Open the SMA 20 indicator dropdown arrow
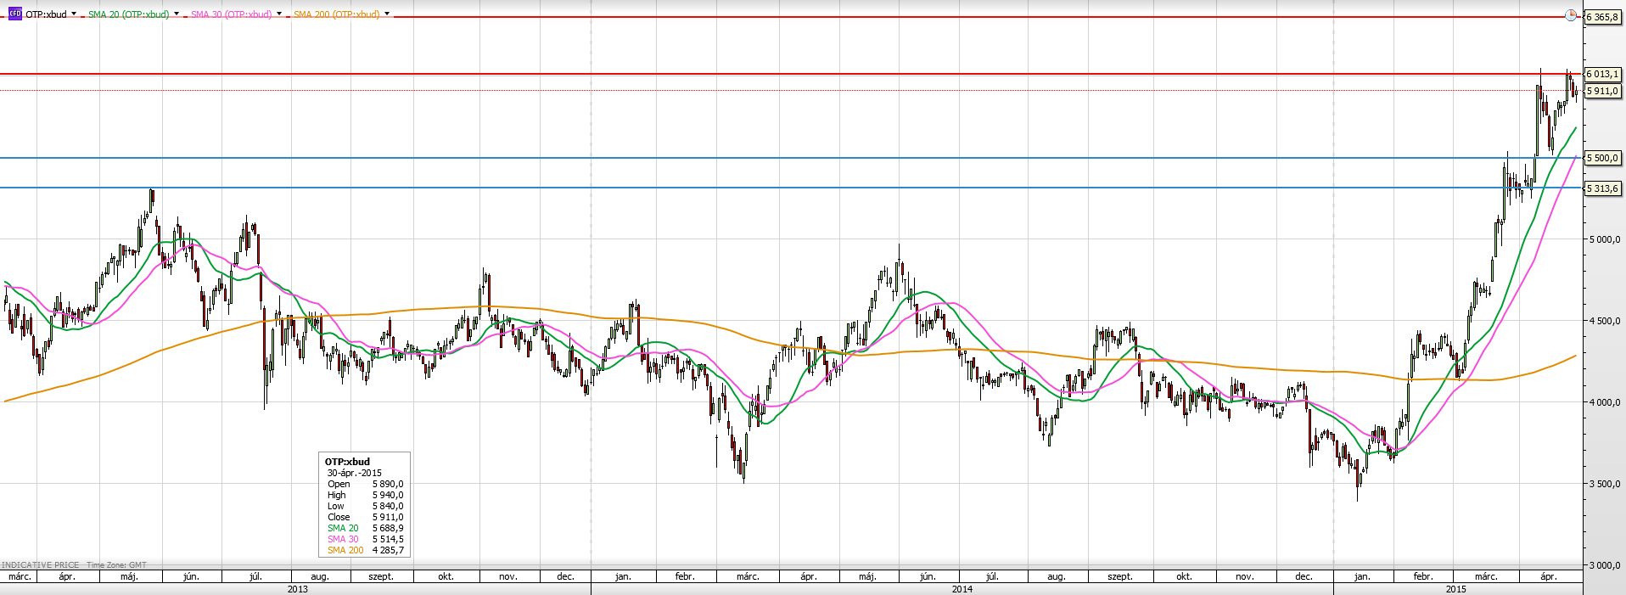 [177, 14]
